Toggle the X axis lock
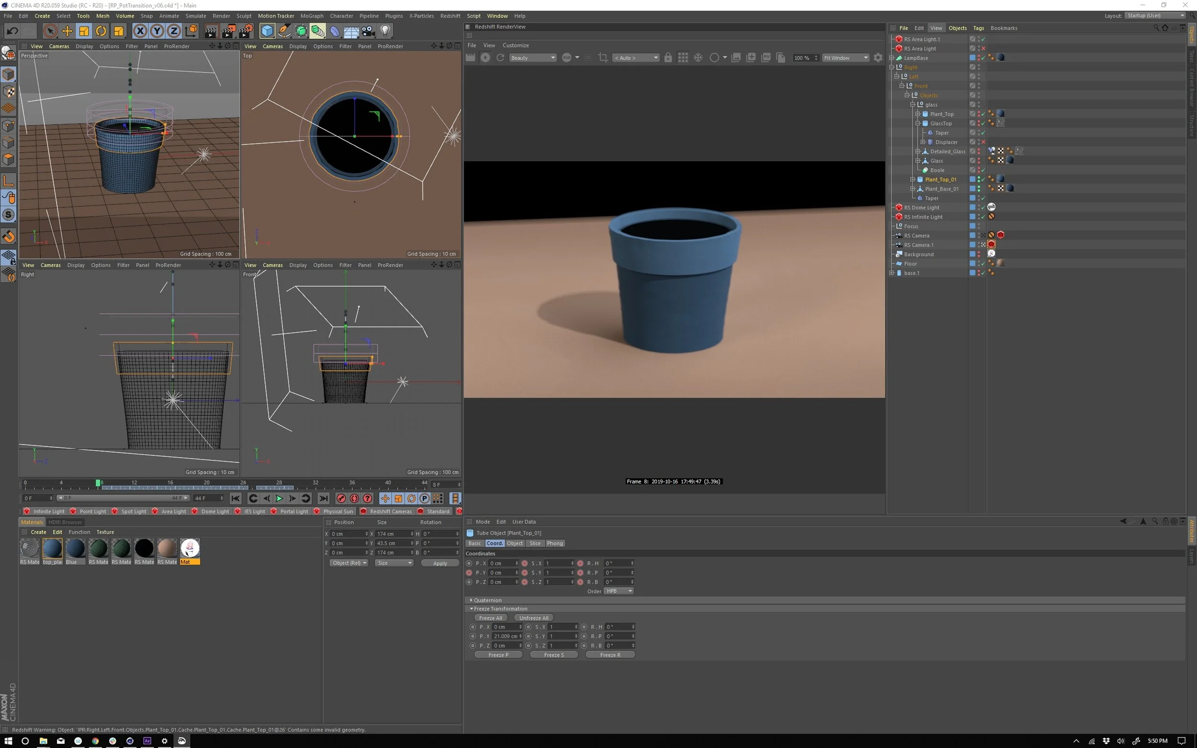 click(140, 31)
